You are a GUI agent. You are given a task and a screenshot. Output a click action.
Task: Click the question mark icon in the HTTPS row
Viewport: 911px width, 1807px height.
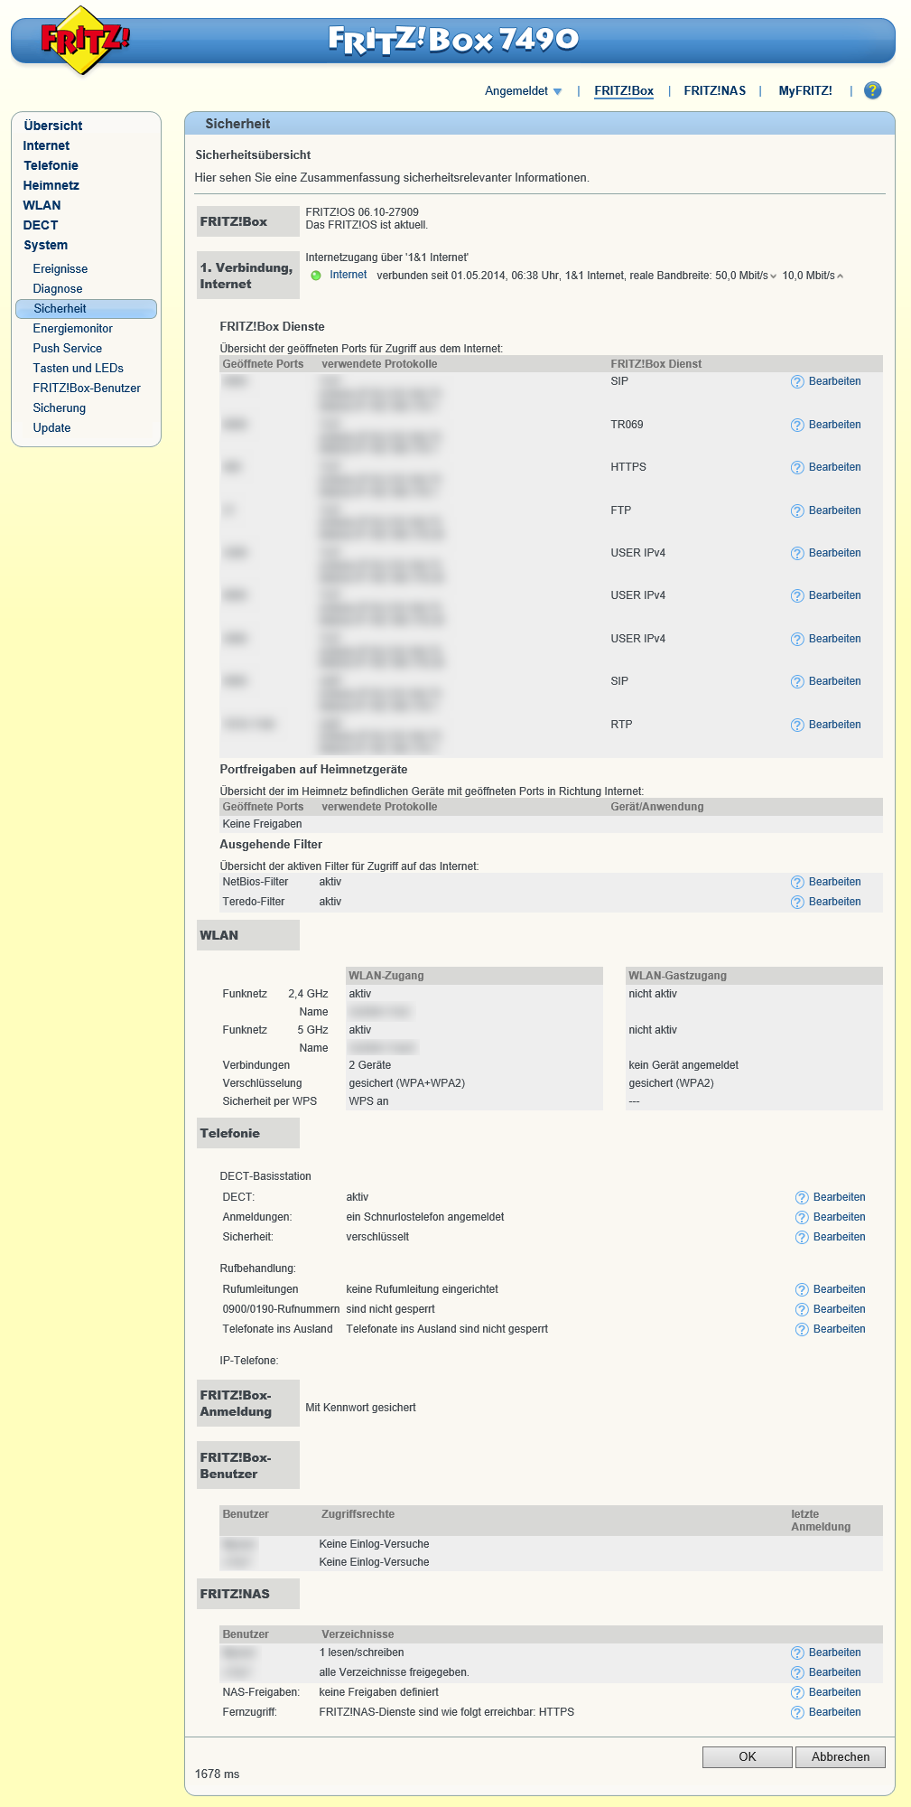point(797,467)
